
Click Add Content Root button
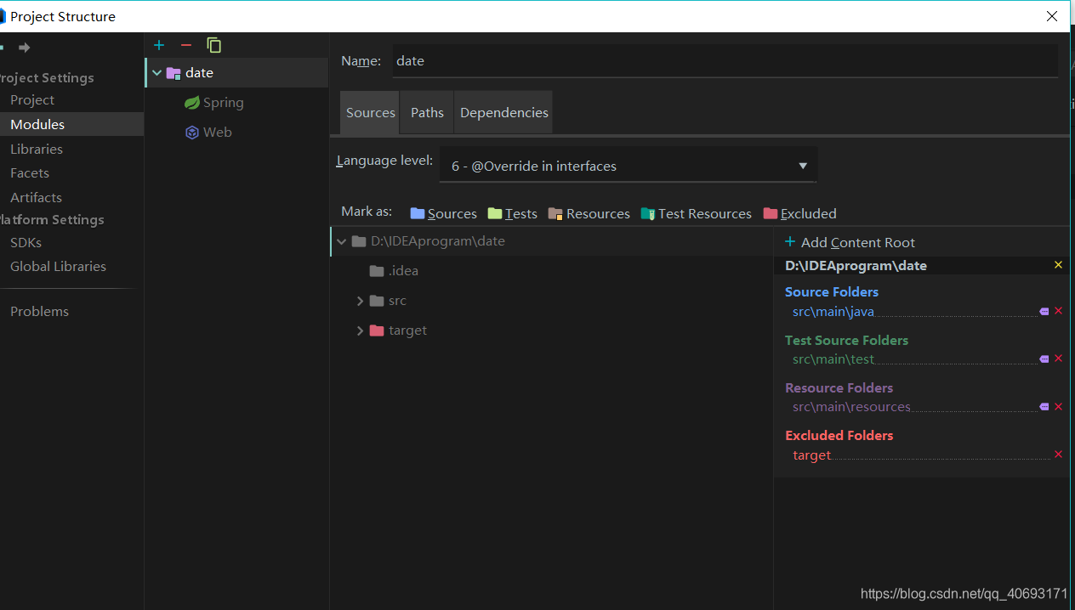[x=850, y=242]
